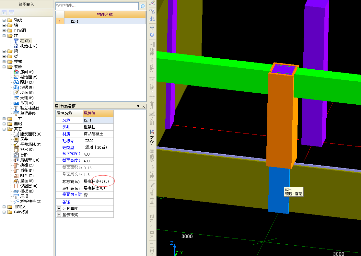Click the move tool icon in toolbar
This screenshot has width=361, height=256.
(x=152, y=28)
